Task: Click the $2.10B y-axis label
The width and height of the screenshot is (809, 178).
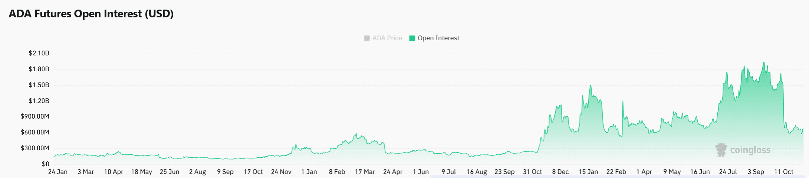Action: point(39,53)
